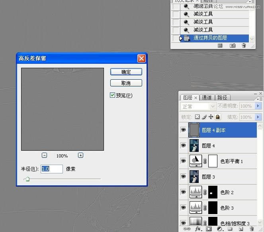Click the lock all padlock icon
The height and width of the screenshot is (232, 264).
tap(218, 117)
